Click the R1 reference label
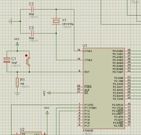The height and width of the screenshot is (135, 141). coord(22,80)
